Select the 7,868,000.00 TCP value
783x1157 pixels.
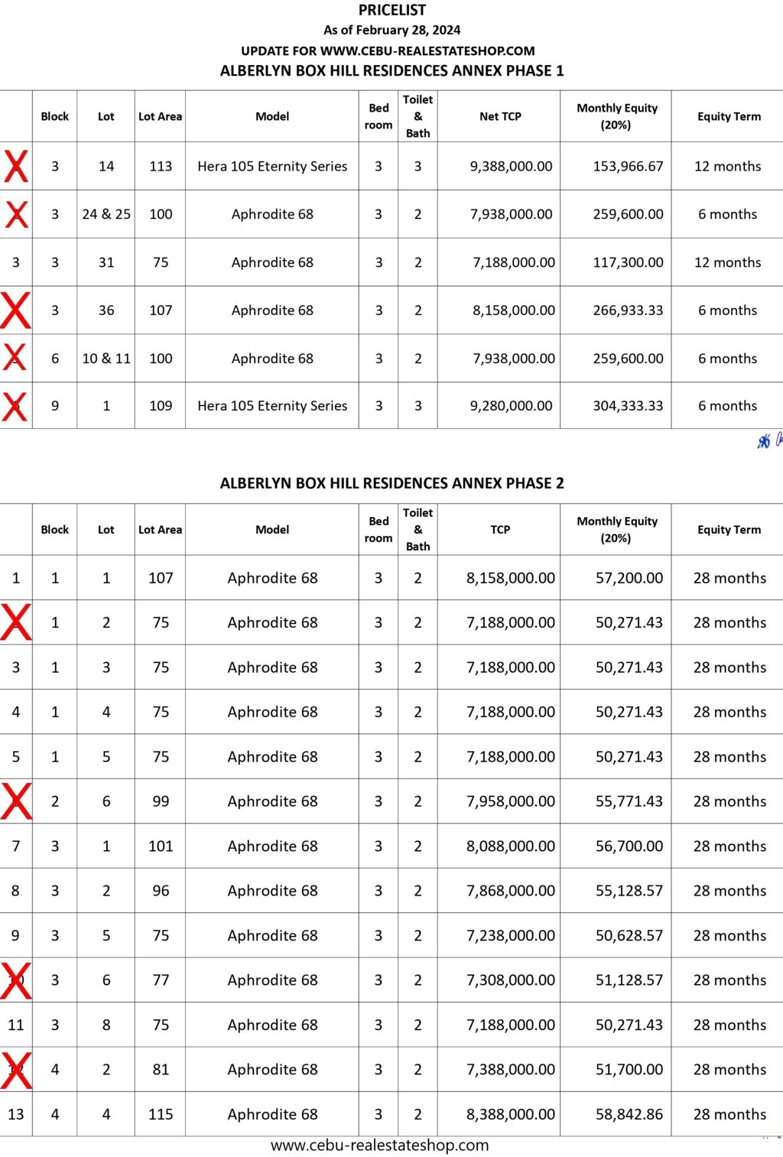click(x=511, y=891)
